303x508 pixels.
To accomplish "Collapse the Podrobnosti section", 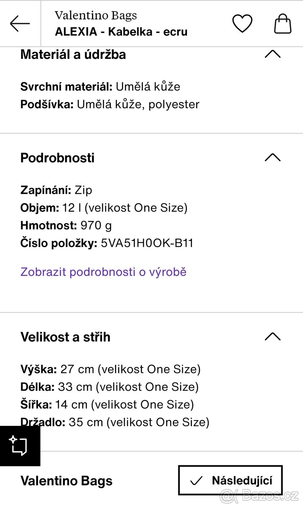I will click(273, 157).
